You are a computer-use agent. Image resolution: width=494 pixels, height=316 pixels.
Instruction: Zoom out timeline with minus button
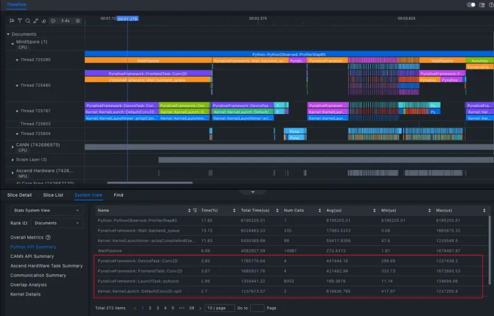tap(54, 21)
